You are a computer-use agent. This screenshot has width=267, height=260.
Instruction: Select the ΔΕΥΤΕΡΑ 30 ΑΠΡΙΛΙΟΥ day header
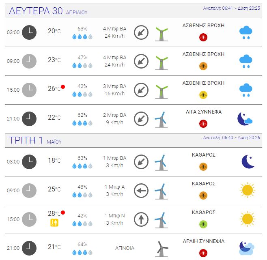coord(48,11)
